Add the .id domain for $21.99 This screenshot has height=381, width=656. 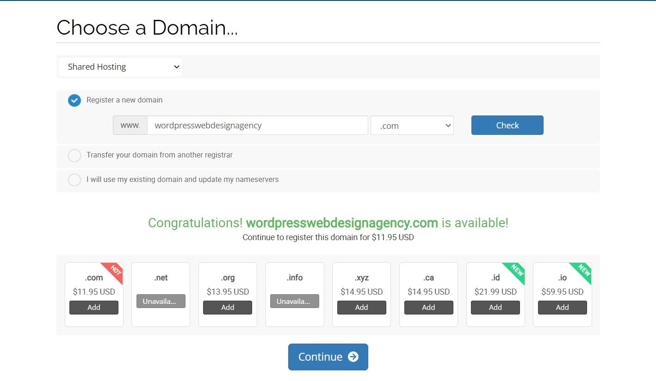(495, 308)
